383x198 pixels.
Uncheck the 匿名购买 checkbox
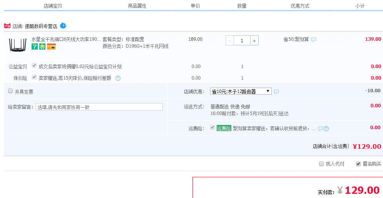358,164
